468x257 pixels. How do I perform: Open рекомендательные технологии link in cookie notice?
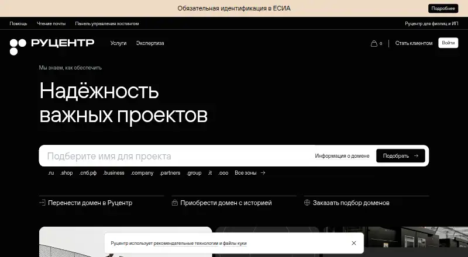click(x=186, y=244)
